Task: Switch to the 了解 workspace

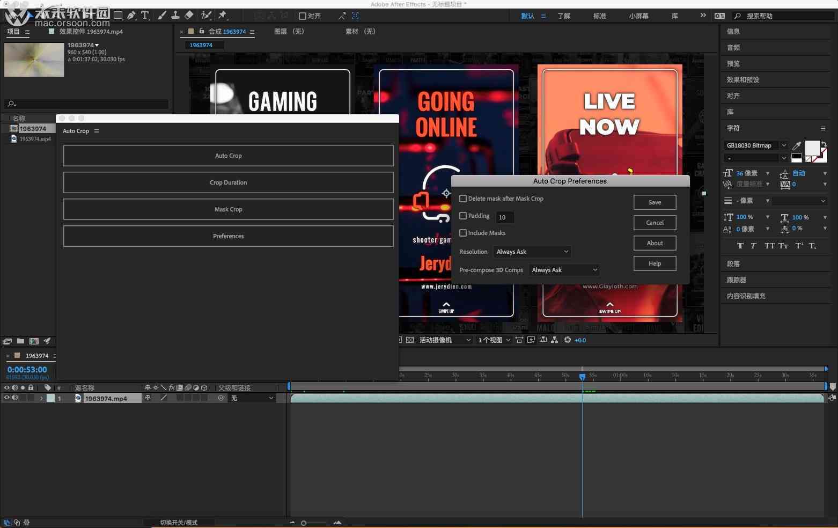Action: click(564, 16)
